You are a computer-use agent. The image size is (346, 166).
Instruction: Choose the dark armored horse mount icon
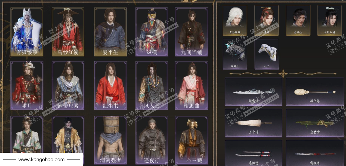[235, 54]
